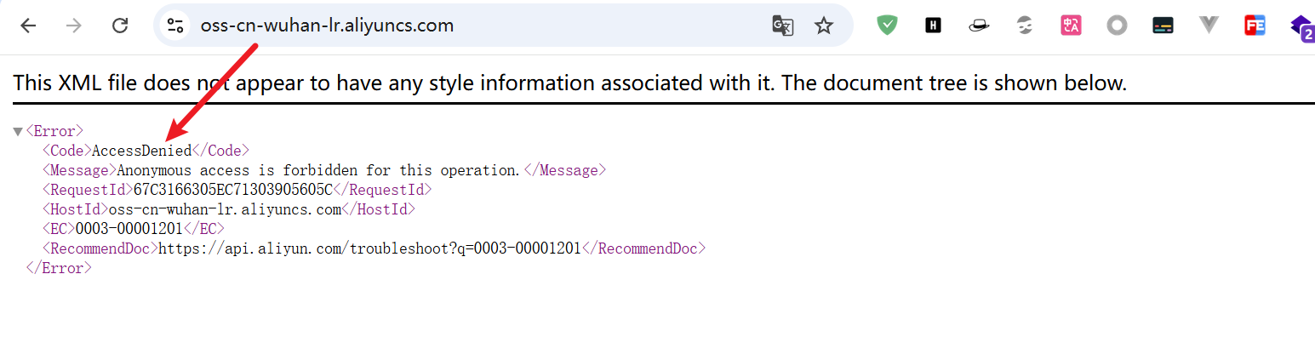
Task: Click the address bar URL text
Action: click(x=327, y=26)
